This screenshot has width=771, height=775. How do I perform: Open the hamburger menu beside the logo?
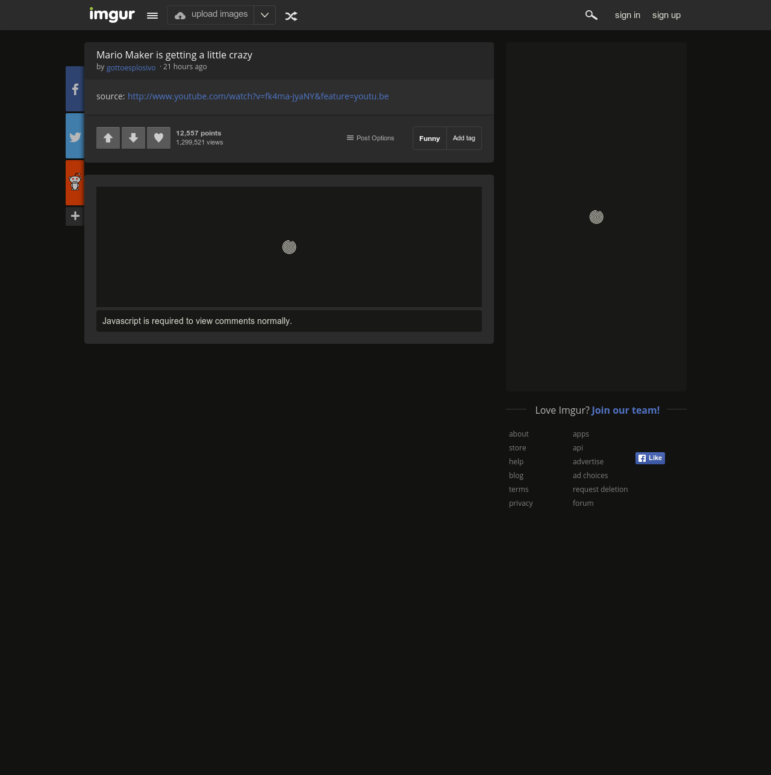coord(152,16)
